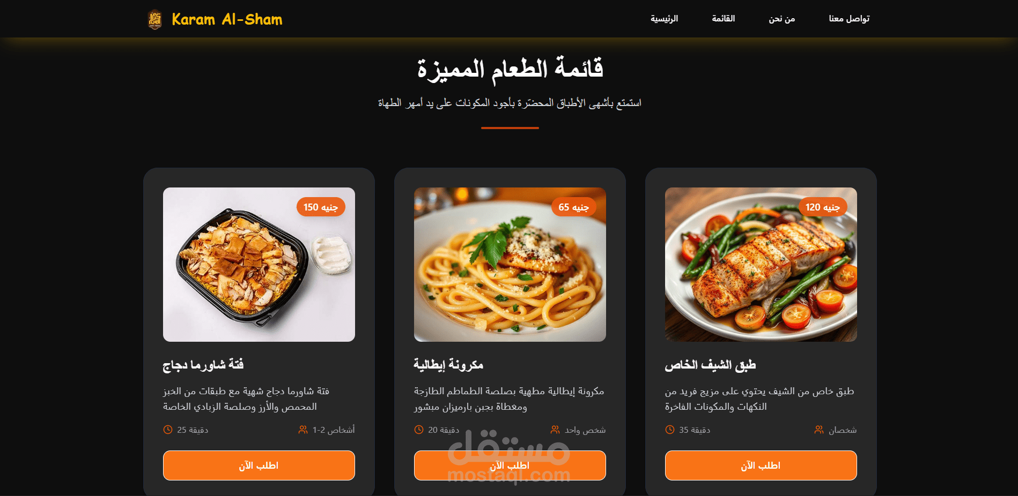
Task: Click the people icon beside شخصان
Action: [819, 430]
